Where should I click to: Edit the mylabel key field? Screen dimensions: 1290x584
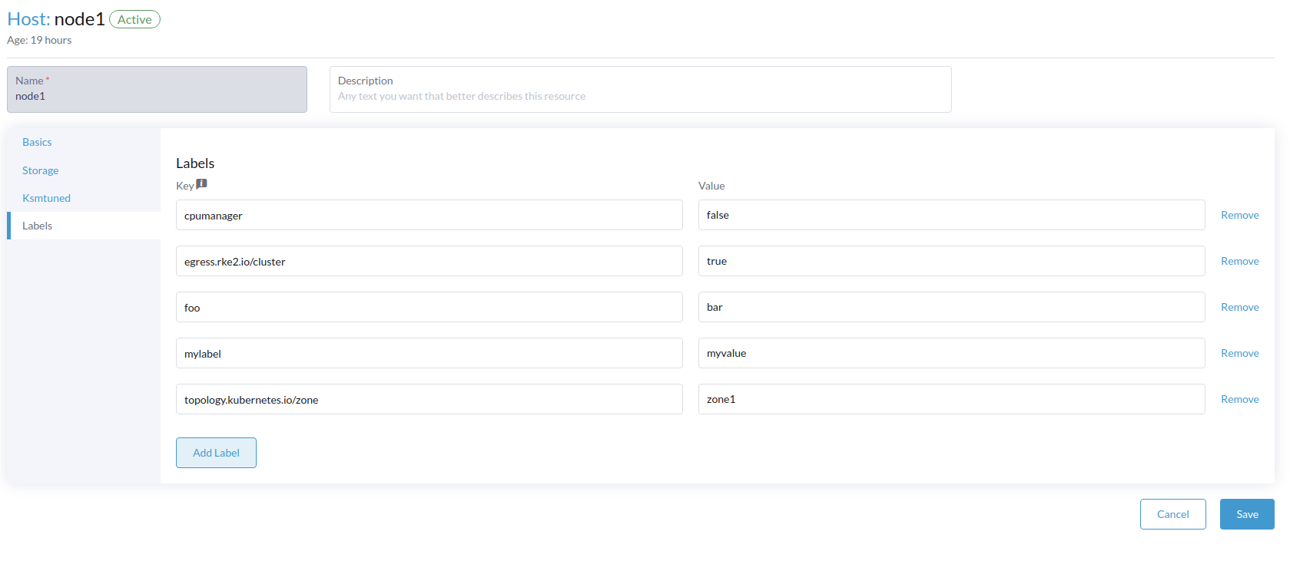429,353
